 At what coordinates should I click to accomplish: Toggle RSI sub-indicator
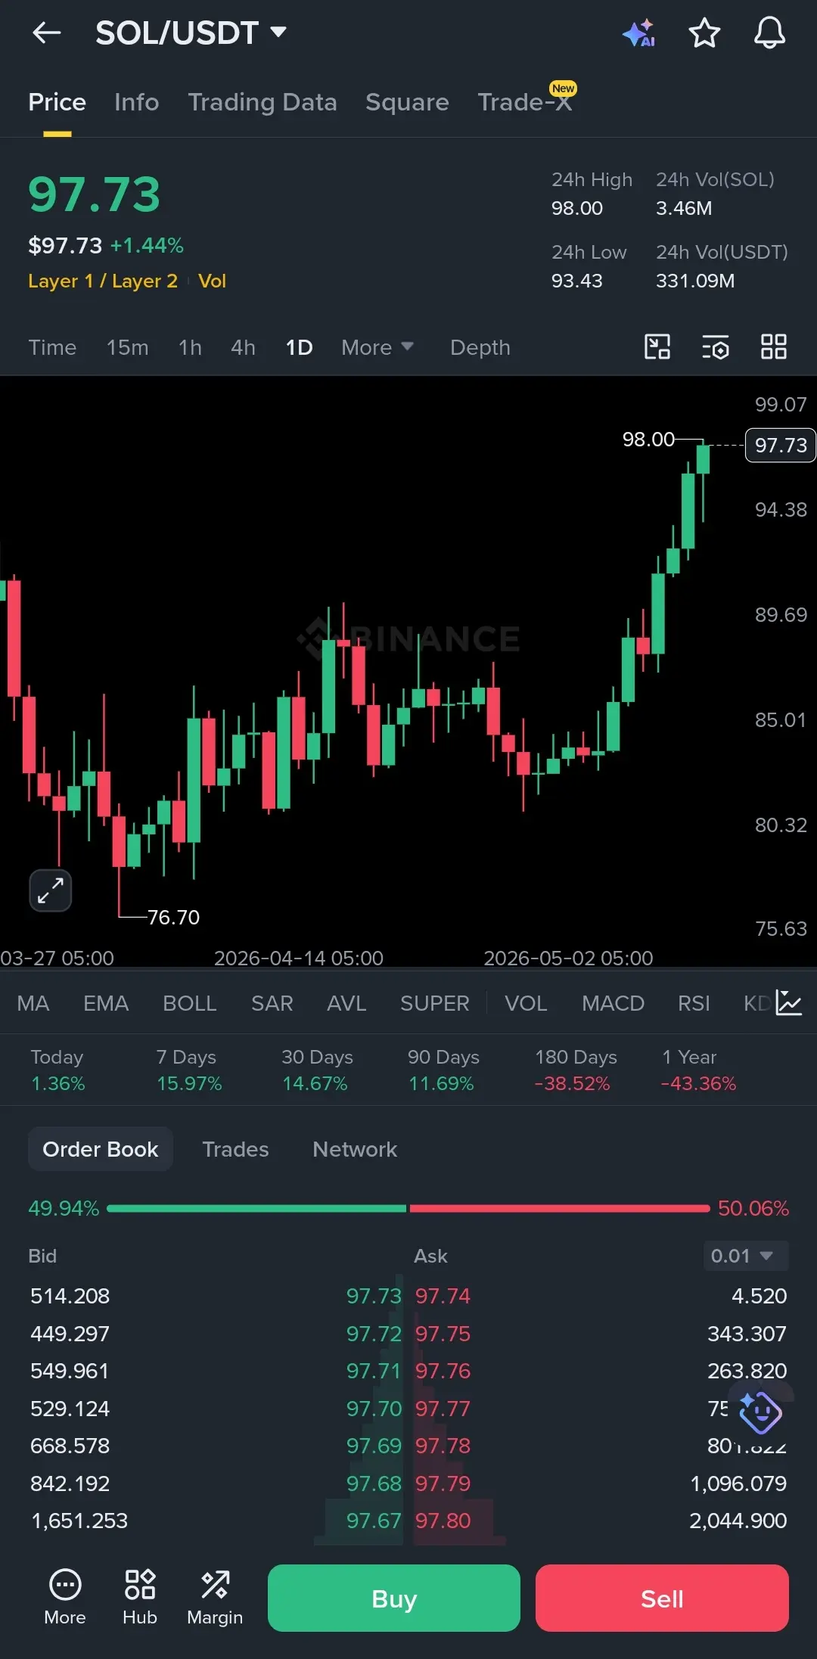pos(694,1003)
